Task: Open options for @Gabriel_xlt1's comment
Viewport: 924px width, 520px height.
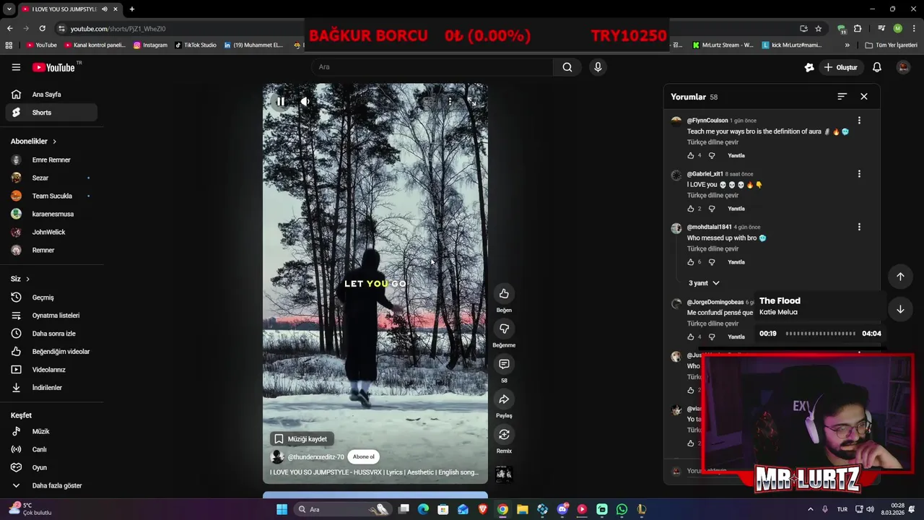Action: 859,174
